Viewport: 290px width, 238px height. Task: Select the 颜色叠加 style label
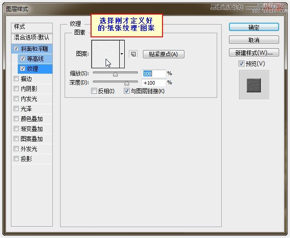coord(31,119)
